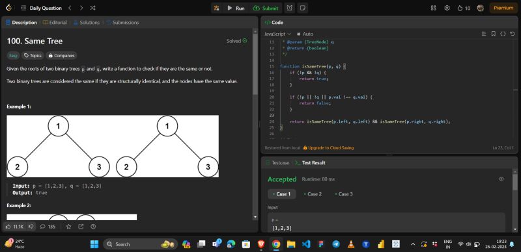Image resolution: width=521 pixels, height=252 pixels.
Task: Format code icon in editor toolbar
Action: pyautogui.click(x=484, y=34)
